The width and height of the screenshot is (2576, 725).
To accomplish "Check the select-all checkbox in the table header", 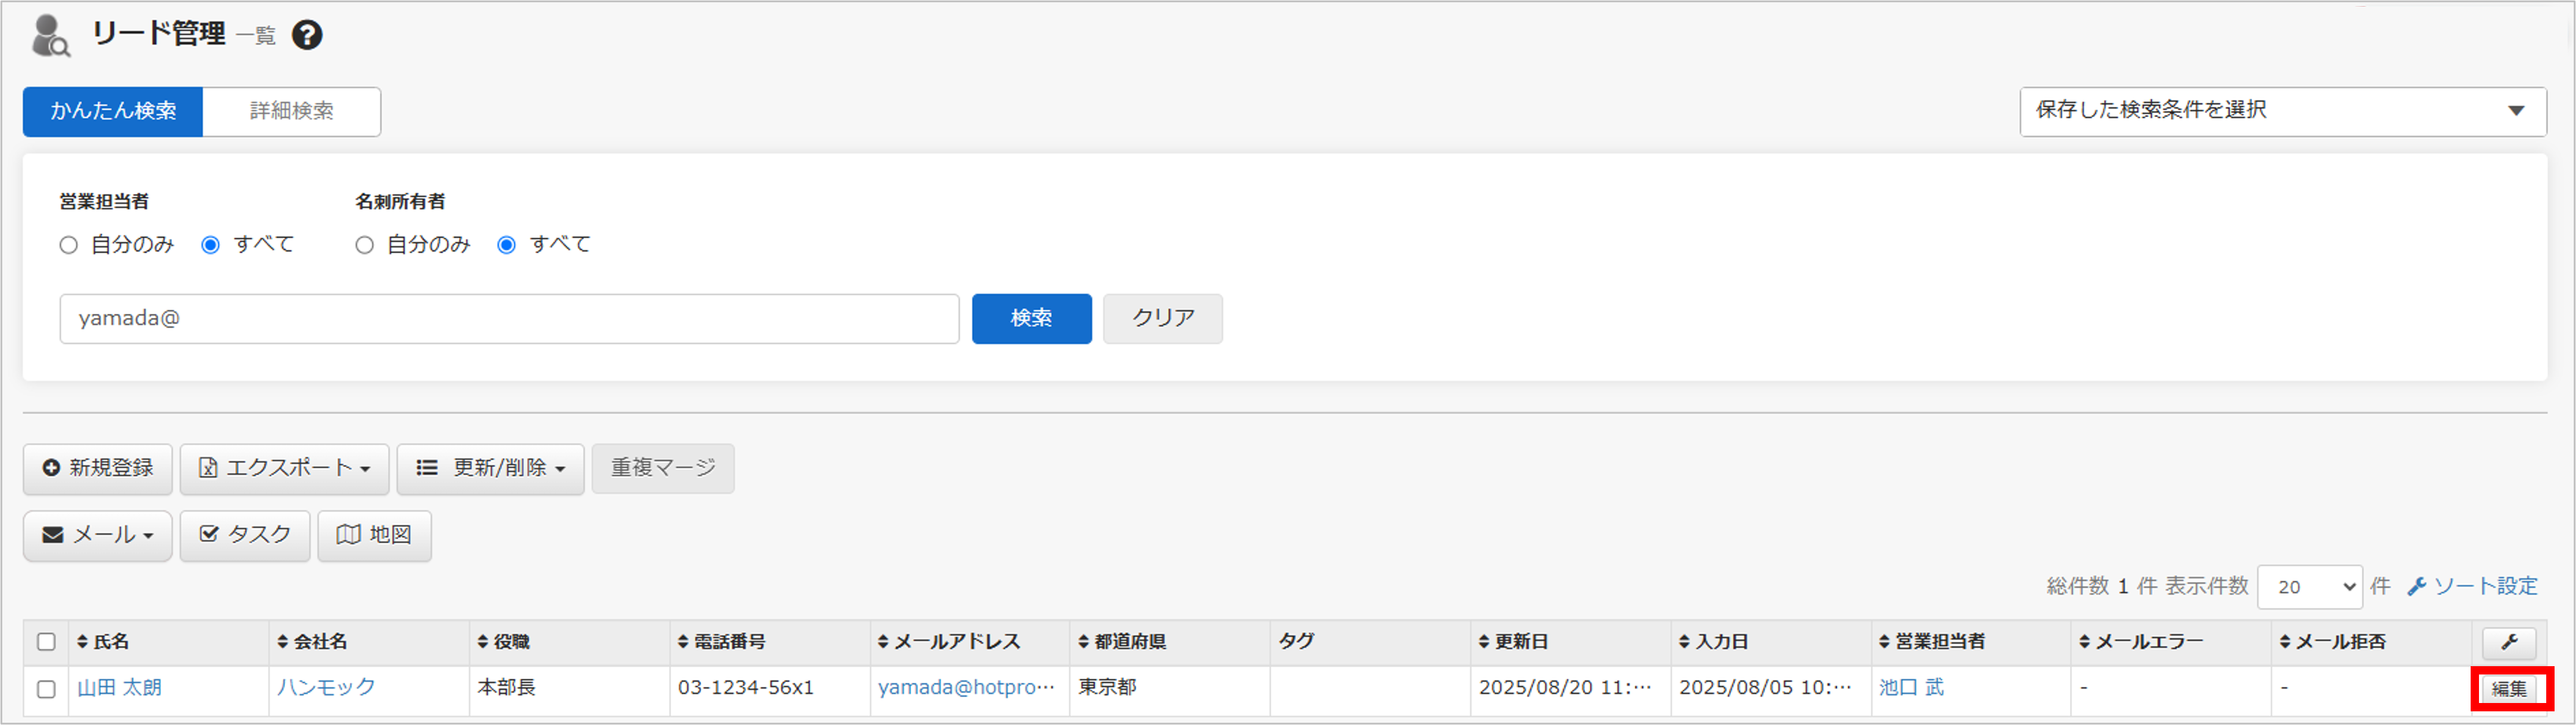I will tap(45, 642).
